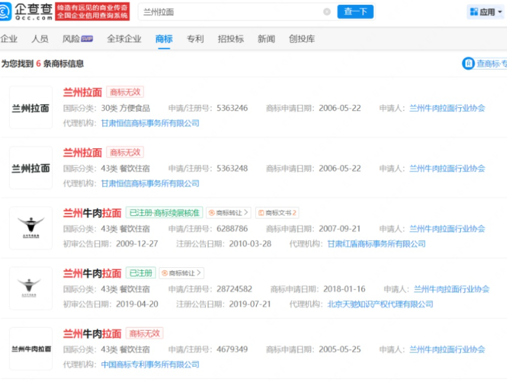Expand 商标转让 for trademark 28724582
The width and height of the screenshot is (507, 382).
(182, 273)
